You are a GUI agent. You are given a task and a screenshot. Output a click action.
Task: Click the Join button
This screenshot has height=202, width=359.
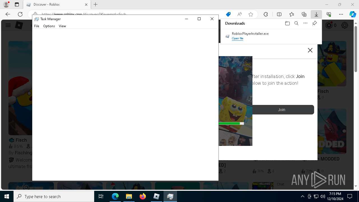pos(282,110)
